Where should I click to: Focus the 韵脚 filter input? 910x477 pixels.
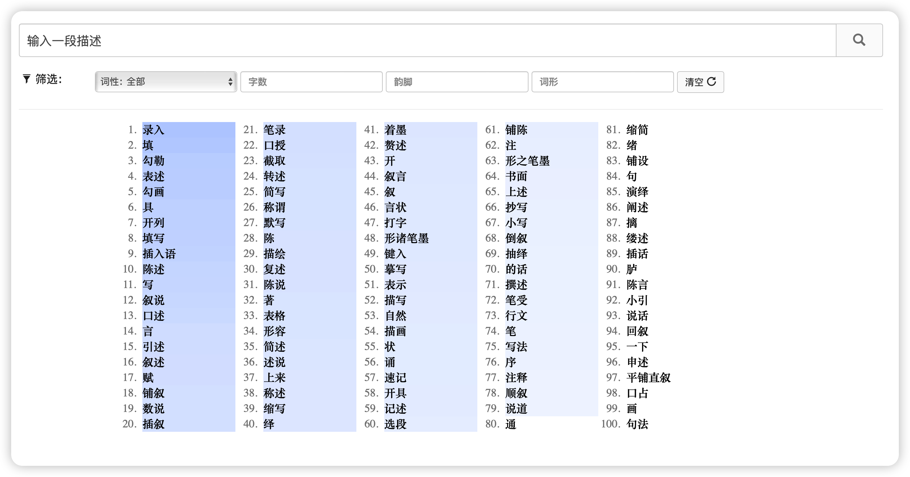(457, 82)
